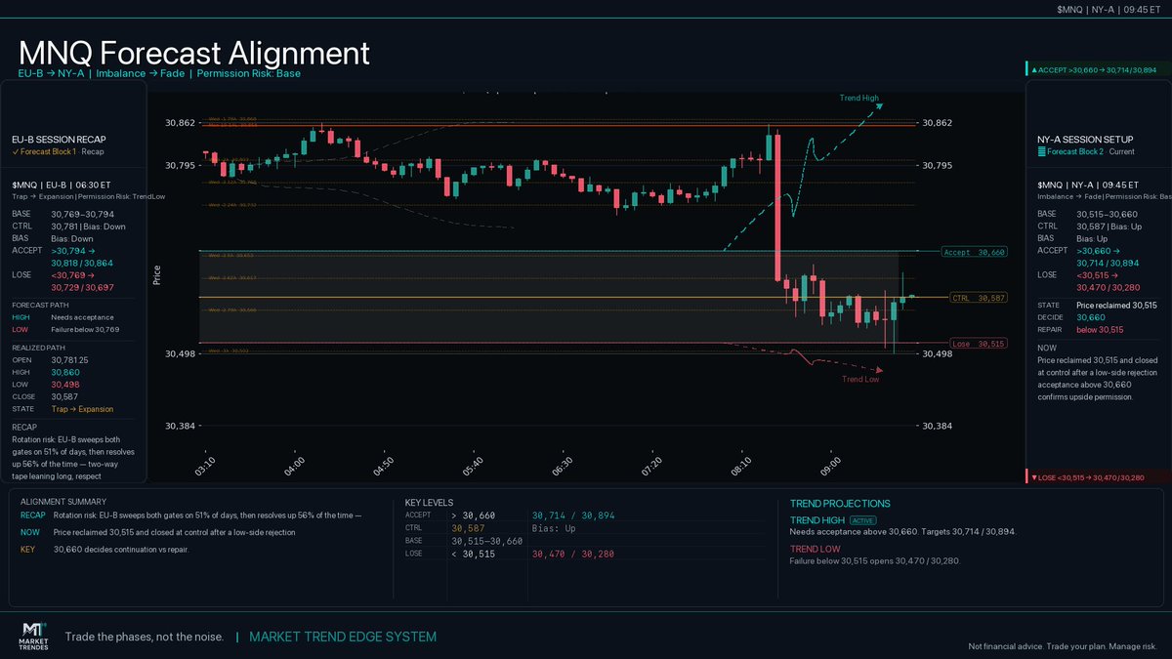This screenshot has height=659, width=1172.
Task: Click the KEY LEVELS heading
Action: (429, 502)
